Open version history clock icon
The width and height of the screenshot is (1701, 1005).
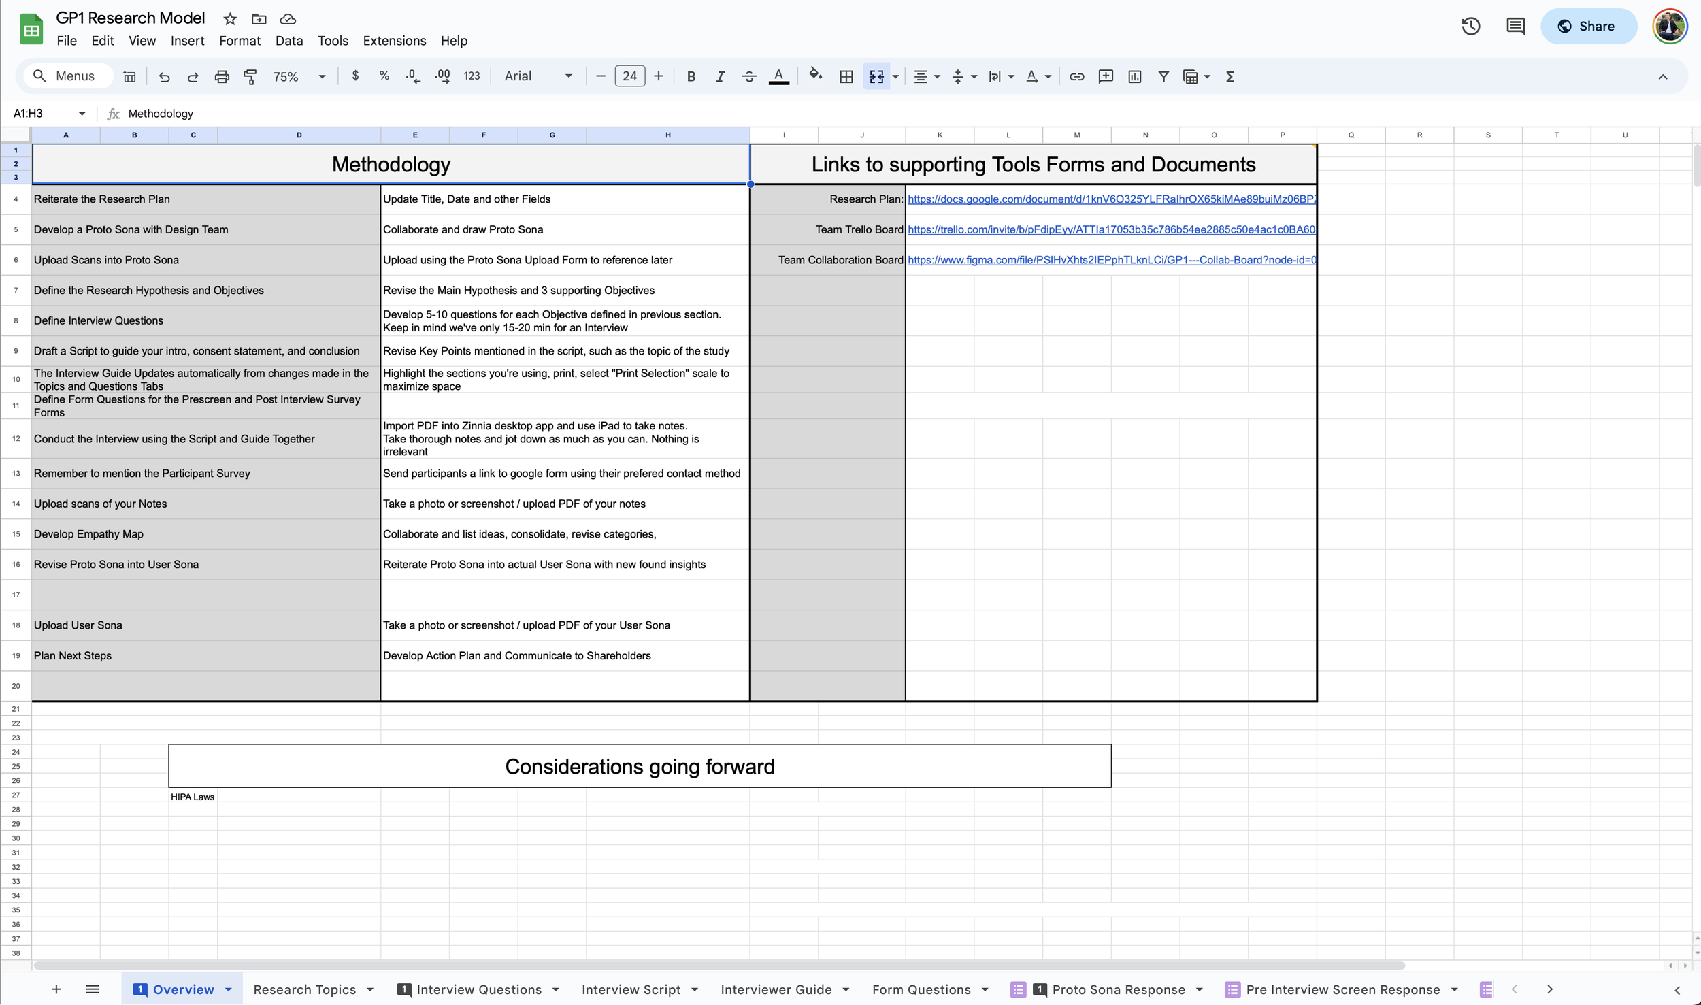pos(1470,26)
